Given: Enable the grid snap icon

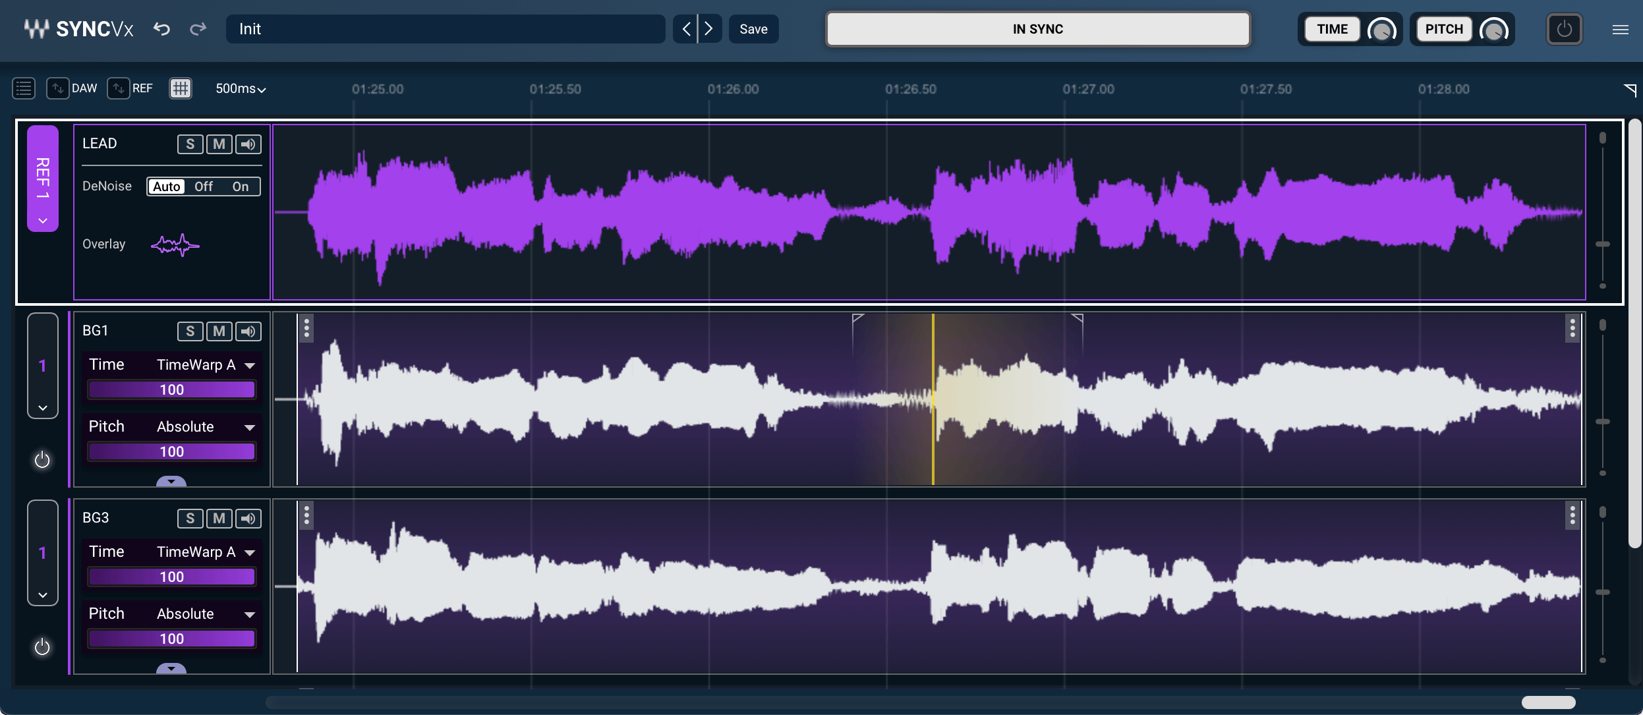Looking at the screenshot, I should [x=180, y=88].
